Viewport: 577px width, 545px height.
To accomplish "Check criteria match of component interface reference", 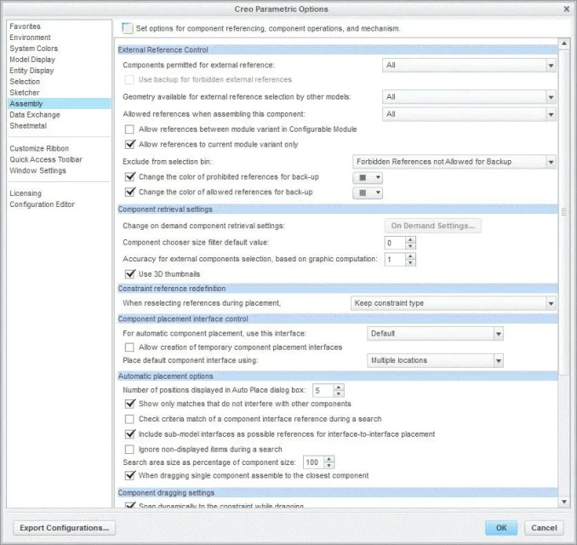I will pyautogui.click(x=129, y=419).
